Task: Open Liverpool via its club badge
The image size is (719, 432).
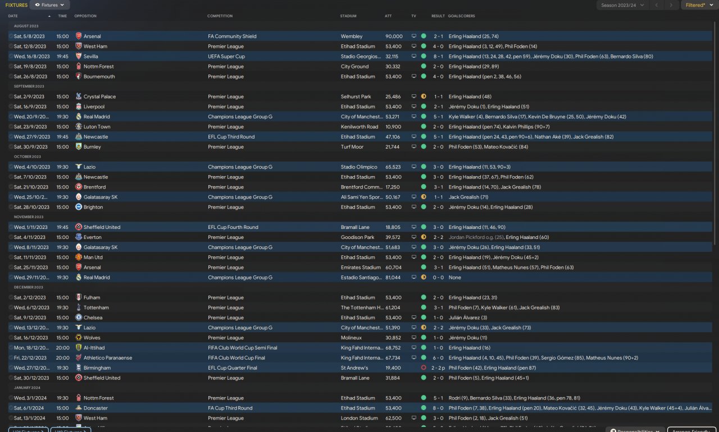Action: [79, 107]
